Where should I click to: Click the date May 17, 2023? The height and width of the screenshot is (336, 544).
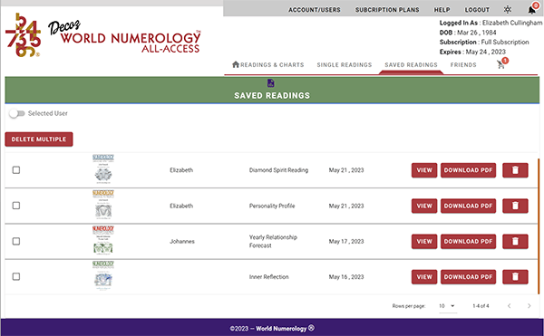click(346, 242)
